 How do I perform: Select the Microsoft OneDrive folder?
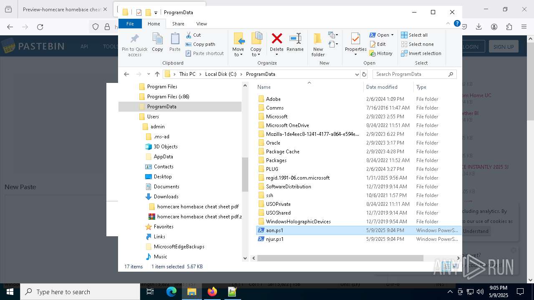point(287,125)
